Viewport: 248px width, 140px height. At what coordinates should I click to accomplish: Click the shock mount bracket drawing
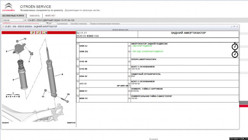tap(19, 48)
